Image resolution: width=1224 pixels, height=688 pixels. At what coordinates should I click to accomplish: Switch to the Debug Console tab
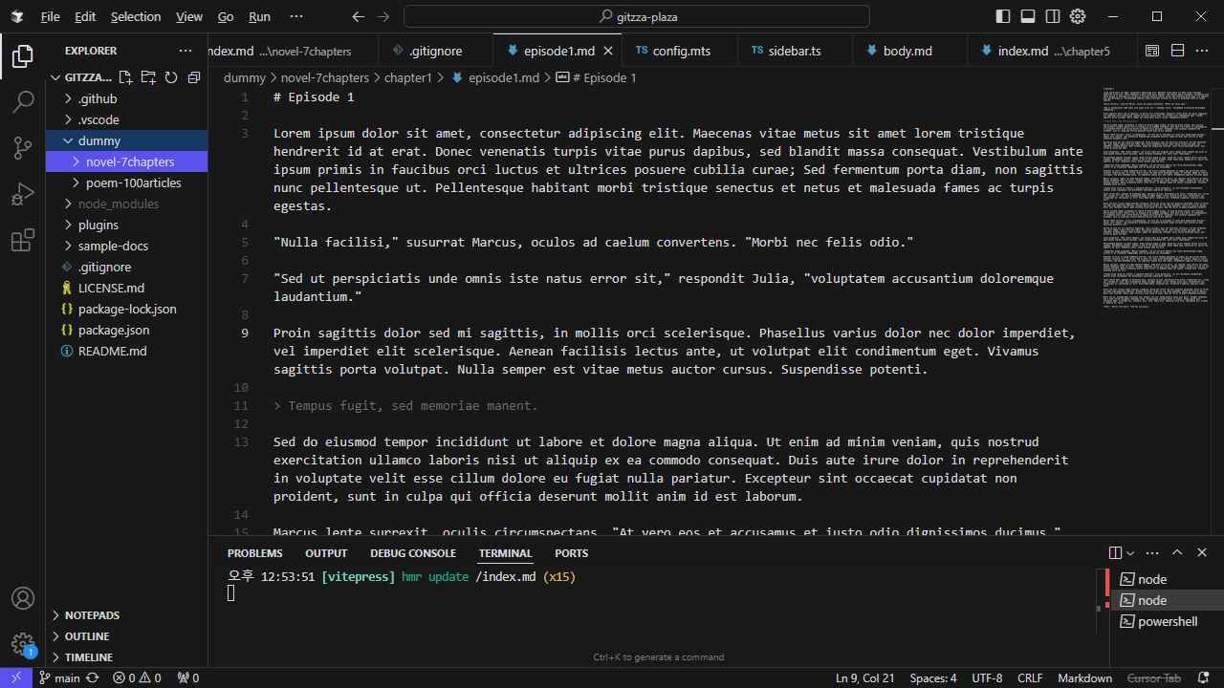[x=413, y=553]
